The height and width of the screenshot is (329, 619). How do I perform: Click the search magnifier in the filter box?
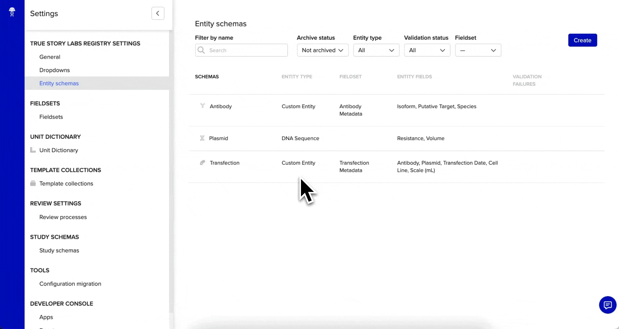(201, 50)
